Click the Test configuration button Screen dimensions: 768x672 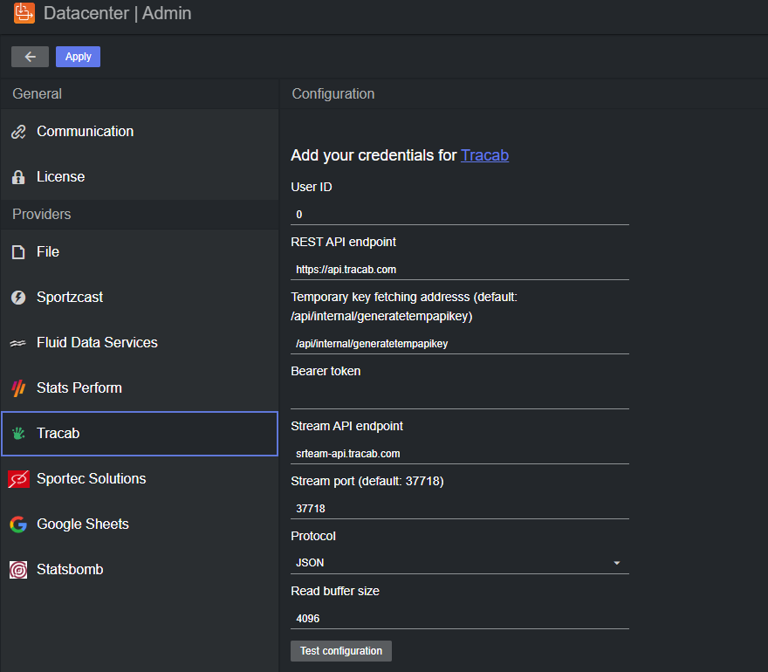[340, 651]
